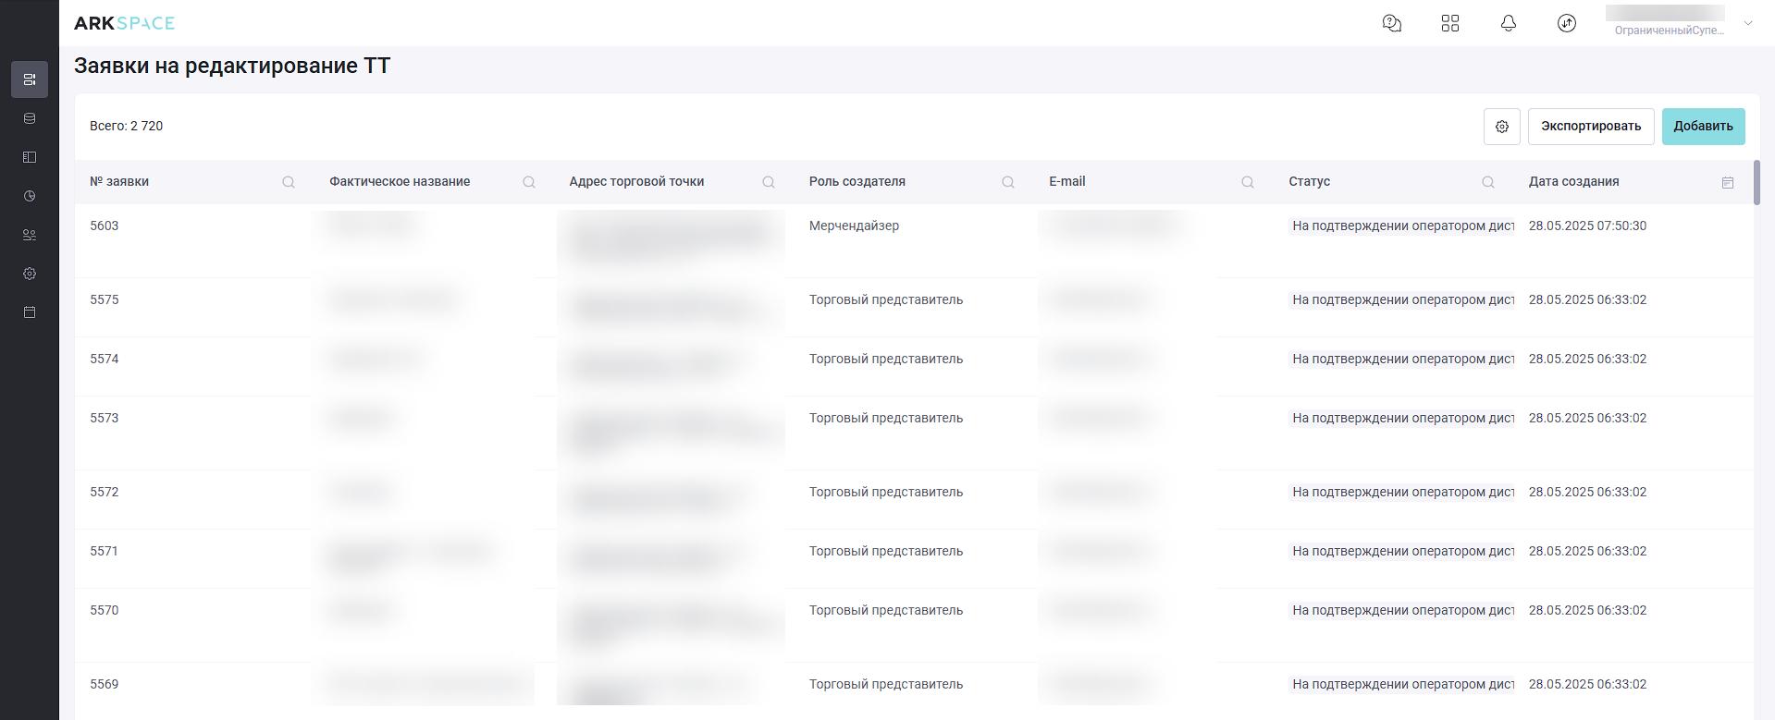
Task: Open the pie chart reports sidebar icon
Action: (30, 196)
